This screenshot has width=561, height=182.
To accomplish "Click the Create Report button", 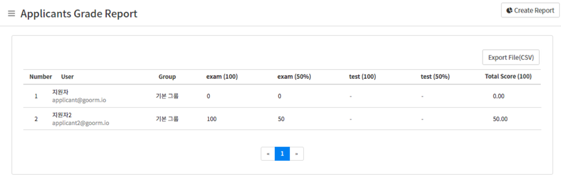I will point(530,10).
